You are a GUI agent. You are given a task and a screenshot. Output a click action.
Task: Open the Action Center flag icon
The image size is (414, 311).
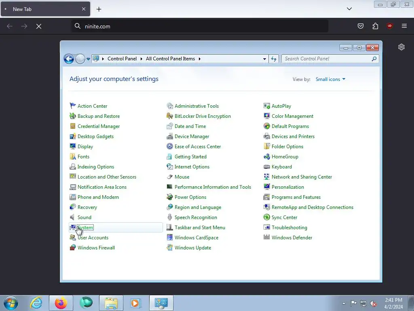(73, 106)
